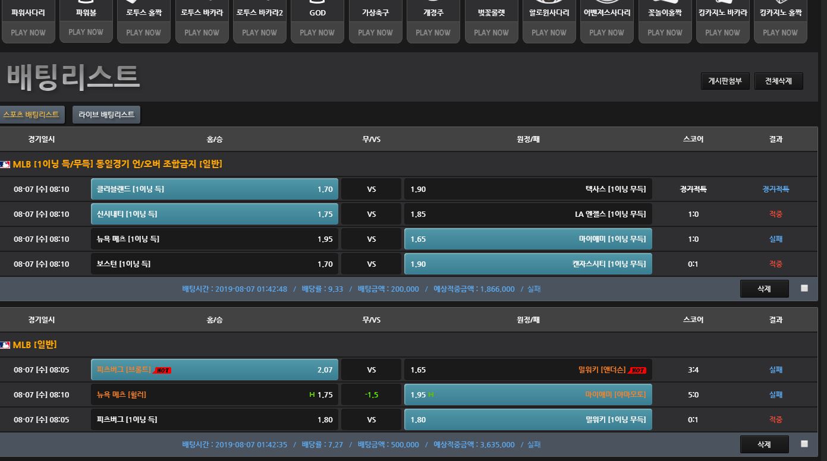Delete the first bet slip with 삭제
The image size is (827, 461).
[x=764, y=289]
